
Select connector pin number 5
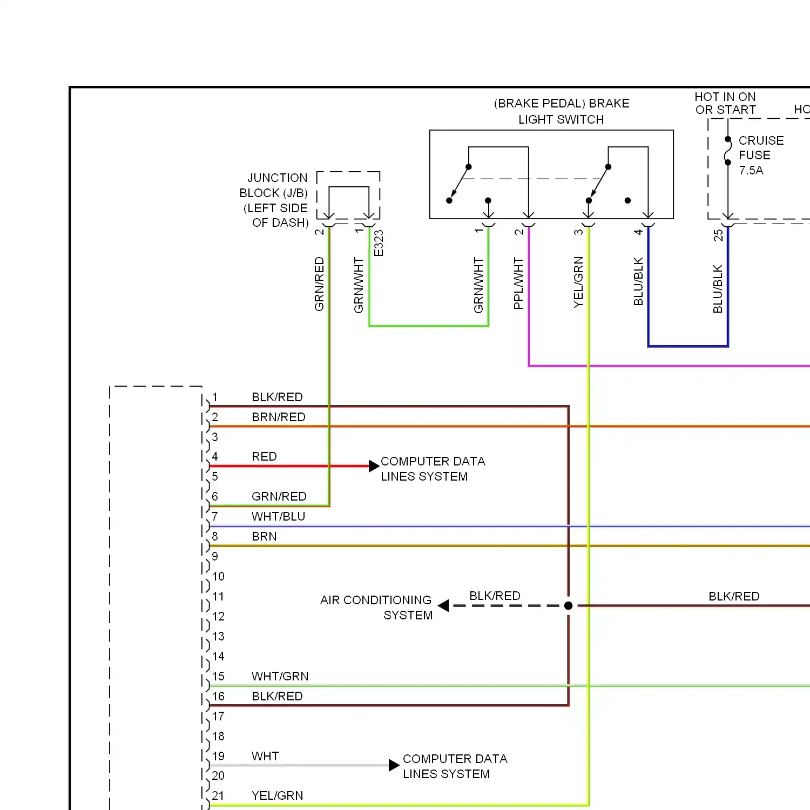tap(215, 476)
